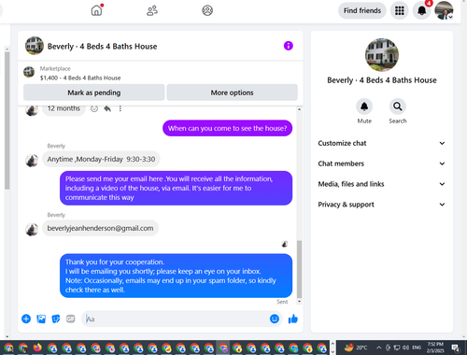This screenshot has height=355, width=467.
Task: Click the large house photo in info panel
Action: point(382,55)
